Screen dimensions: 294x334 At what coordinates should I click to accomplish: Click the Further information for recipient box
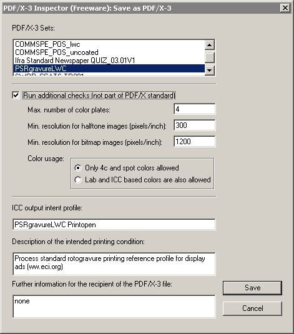coord(114,307)
